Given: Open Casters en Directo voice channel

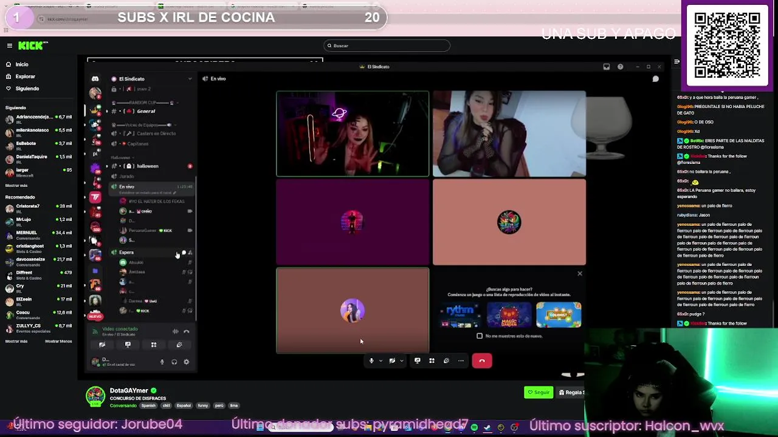Looking at the screenshot, I should pos(152,134).
